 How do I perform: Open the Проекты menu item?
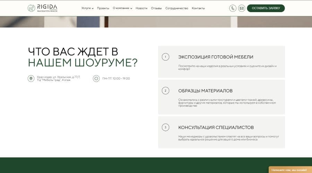[103, 8]
